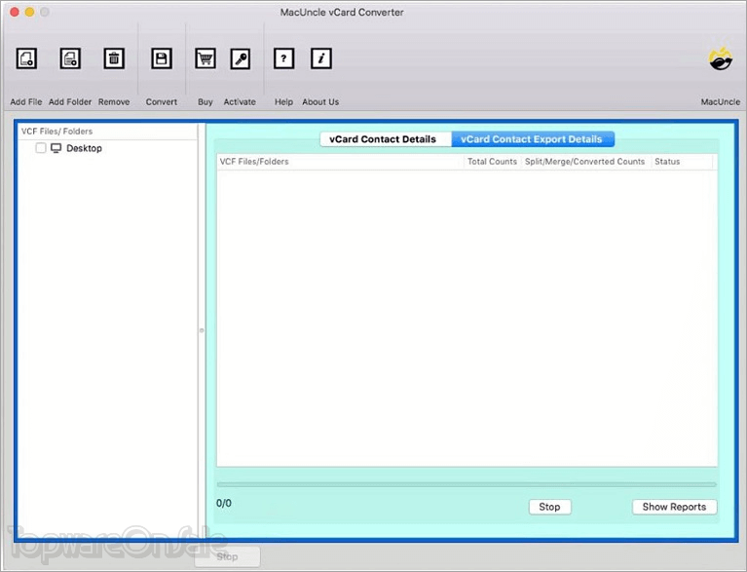Viewport: 747px width, 572px height.
Task: Open the Help question mark icon
Action: 284,58
